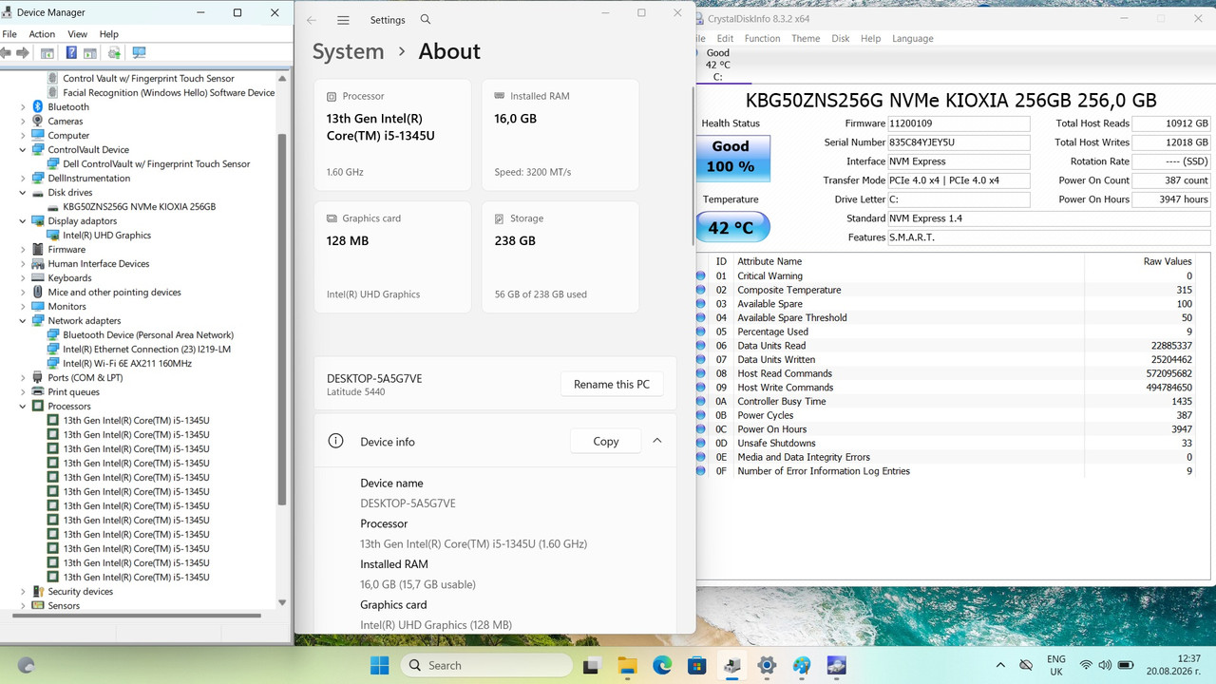Image resolution: width=1216 pixels, height=684 pixels.
Task: Collapse the Device info section chevron
Action: click(x=656, y=441)
